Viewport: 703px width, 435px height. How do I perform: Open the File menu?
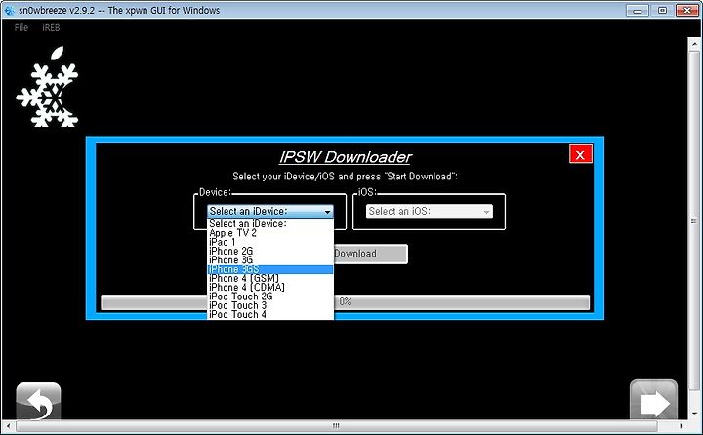[21, 27]
